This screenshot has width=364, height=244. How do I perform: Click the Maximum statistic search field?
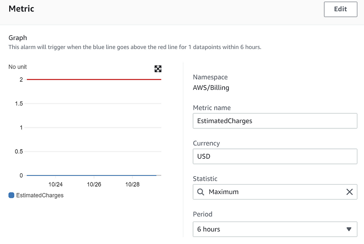(x=275, y=192)
